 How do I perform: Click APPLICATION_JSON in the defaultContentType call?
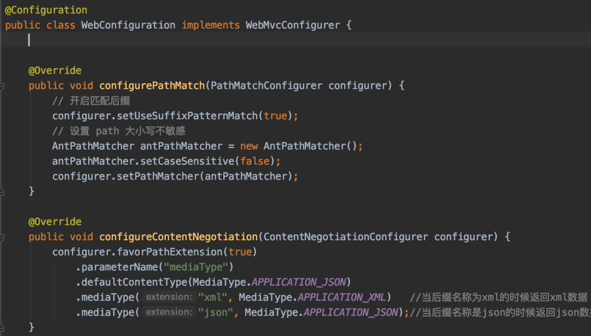pos(299,282)
